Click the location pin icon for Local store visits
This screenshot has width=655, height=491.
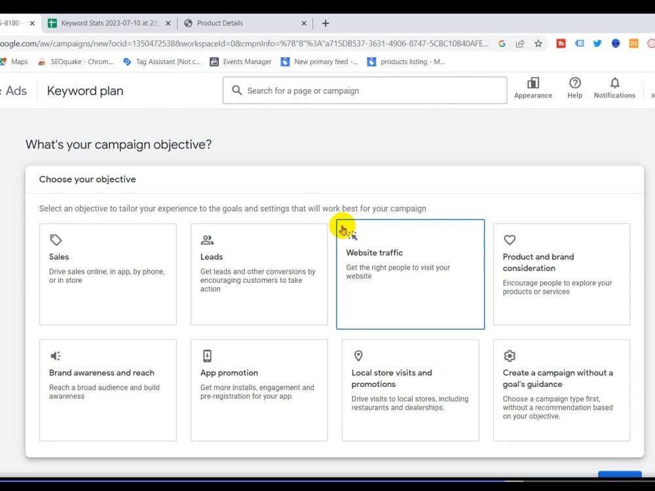(x=358, y=355)
